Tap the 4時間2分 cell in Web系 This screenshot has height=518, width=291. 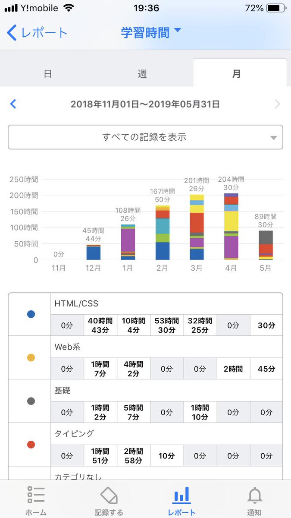pos(134,369)
